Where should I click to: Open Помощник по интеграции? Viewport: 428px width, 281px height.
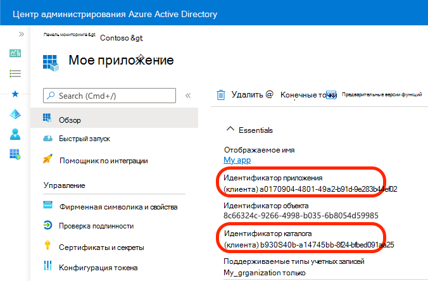click(x=103, y=161)
